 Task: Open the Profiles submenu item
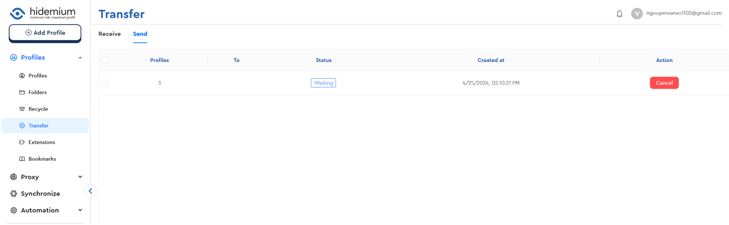point(38,76)
